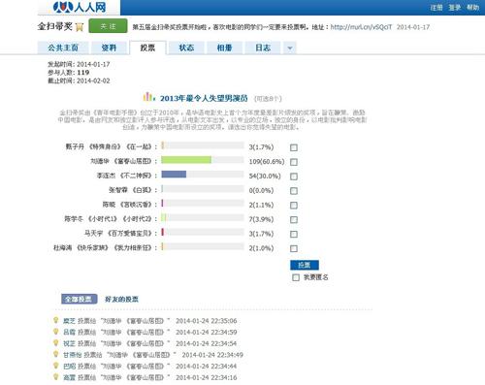
Task: Click the light bulb icon on the 22:34:54 vote row
Action: (56, 343)
